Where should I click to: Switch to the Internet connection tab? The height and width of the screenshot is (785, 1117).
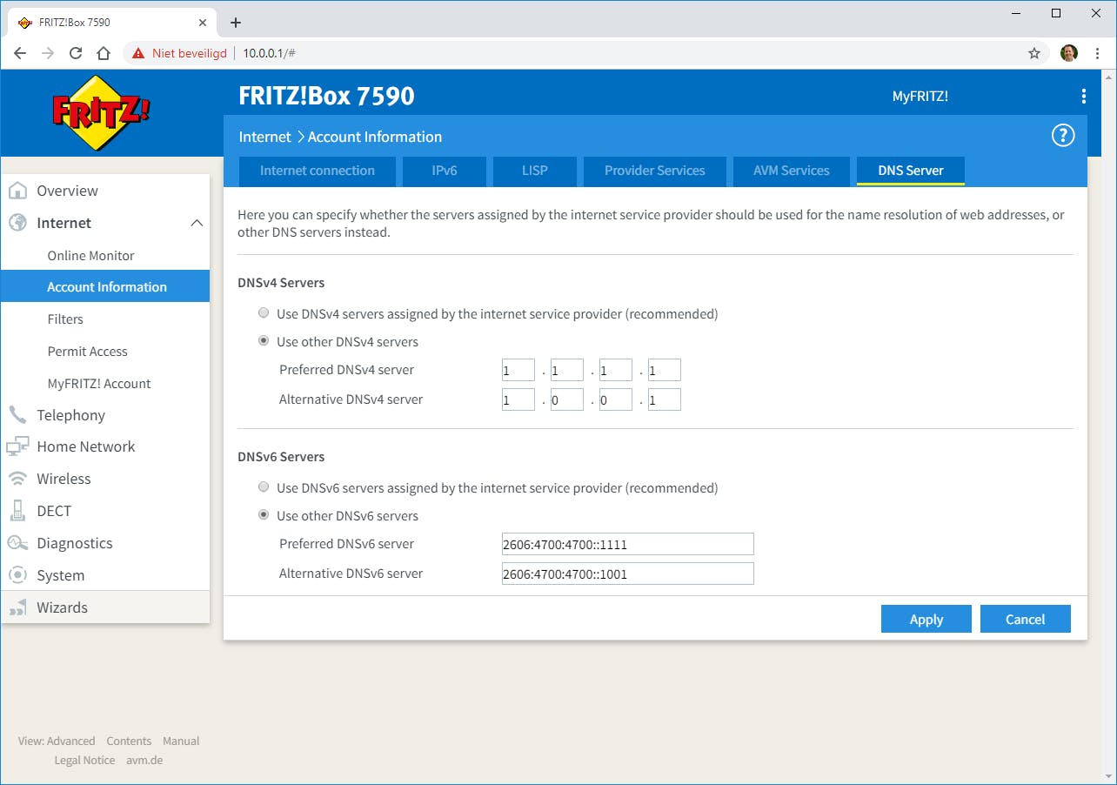(x=317, y=171)
